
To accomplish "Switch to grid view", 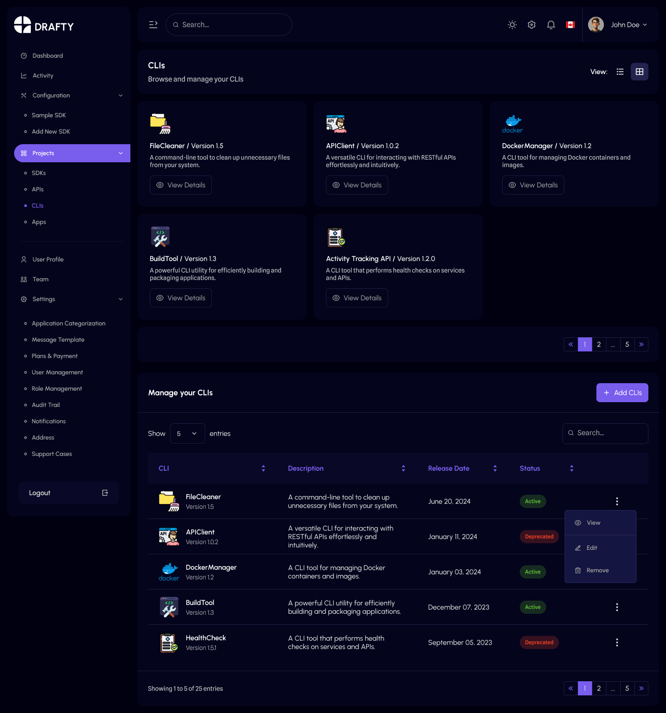I will point(639,72).
